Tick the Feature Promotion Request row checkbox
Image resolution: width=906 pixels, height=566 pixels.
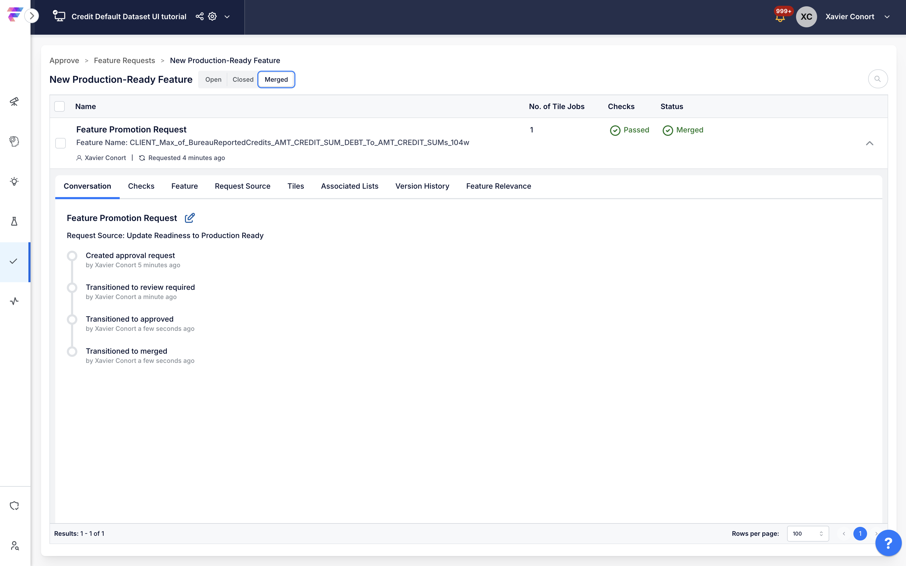coord(60,143)
